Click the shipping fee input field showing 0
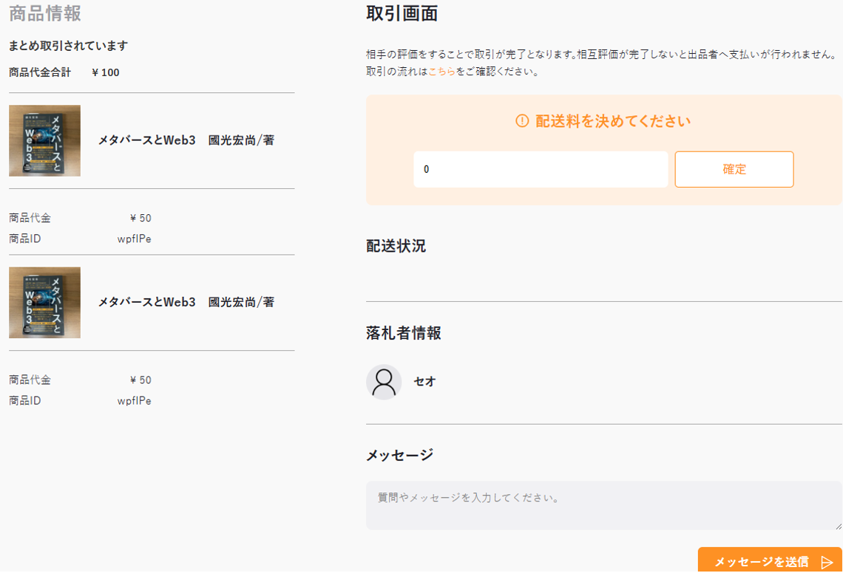This screenshot has height=573, width=843. point(541,169)
